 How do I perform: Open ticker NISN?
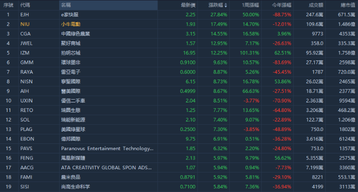(26, 81)
